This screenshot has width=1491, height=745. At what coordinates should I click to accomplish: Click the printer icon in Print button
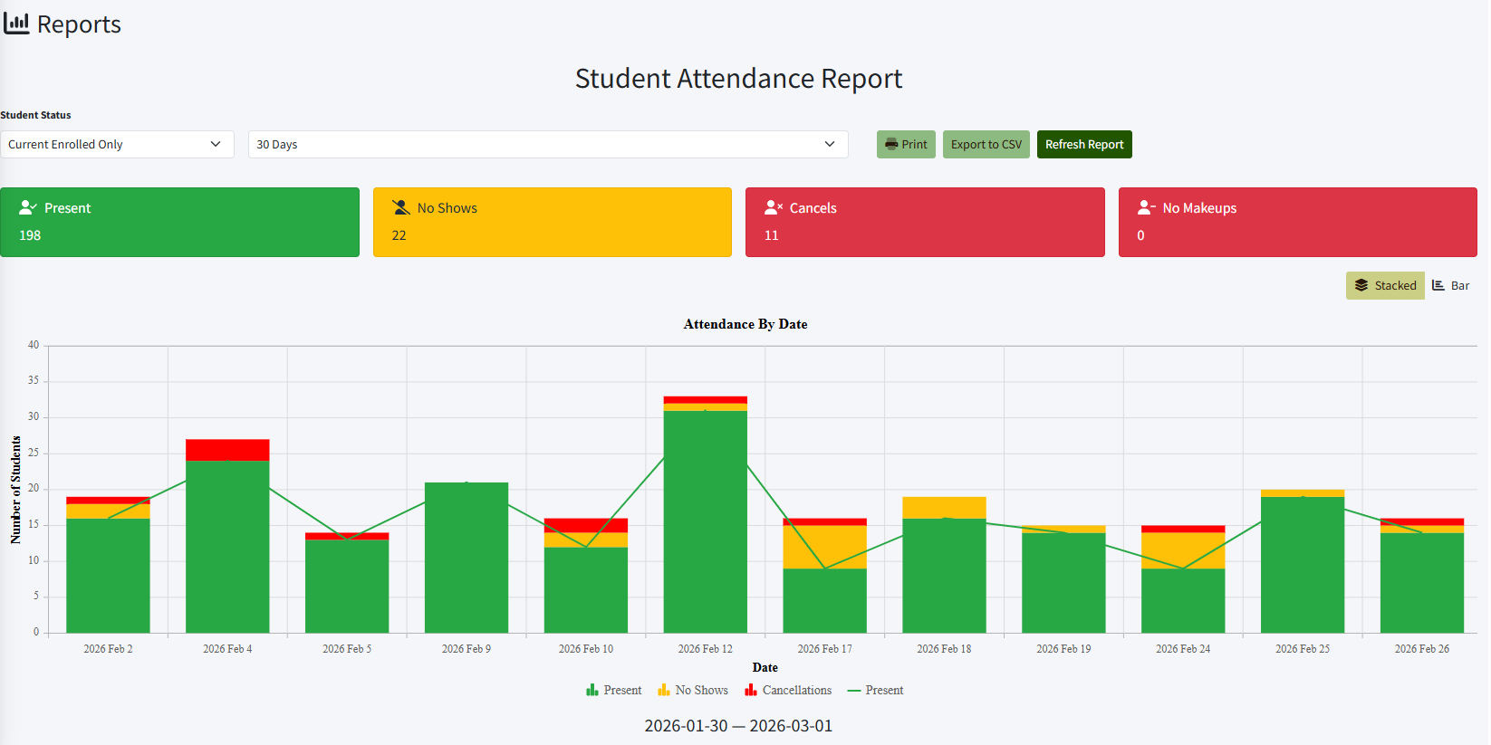coord(891,145)
